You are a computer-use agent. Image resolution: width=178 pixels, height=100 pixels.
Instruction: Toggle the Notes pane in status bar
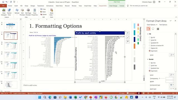click(x=122, y=93)
